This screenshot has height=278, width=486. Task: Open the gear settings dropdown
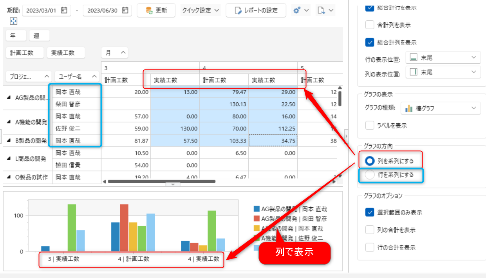click(x=301, y=11)
